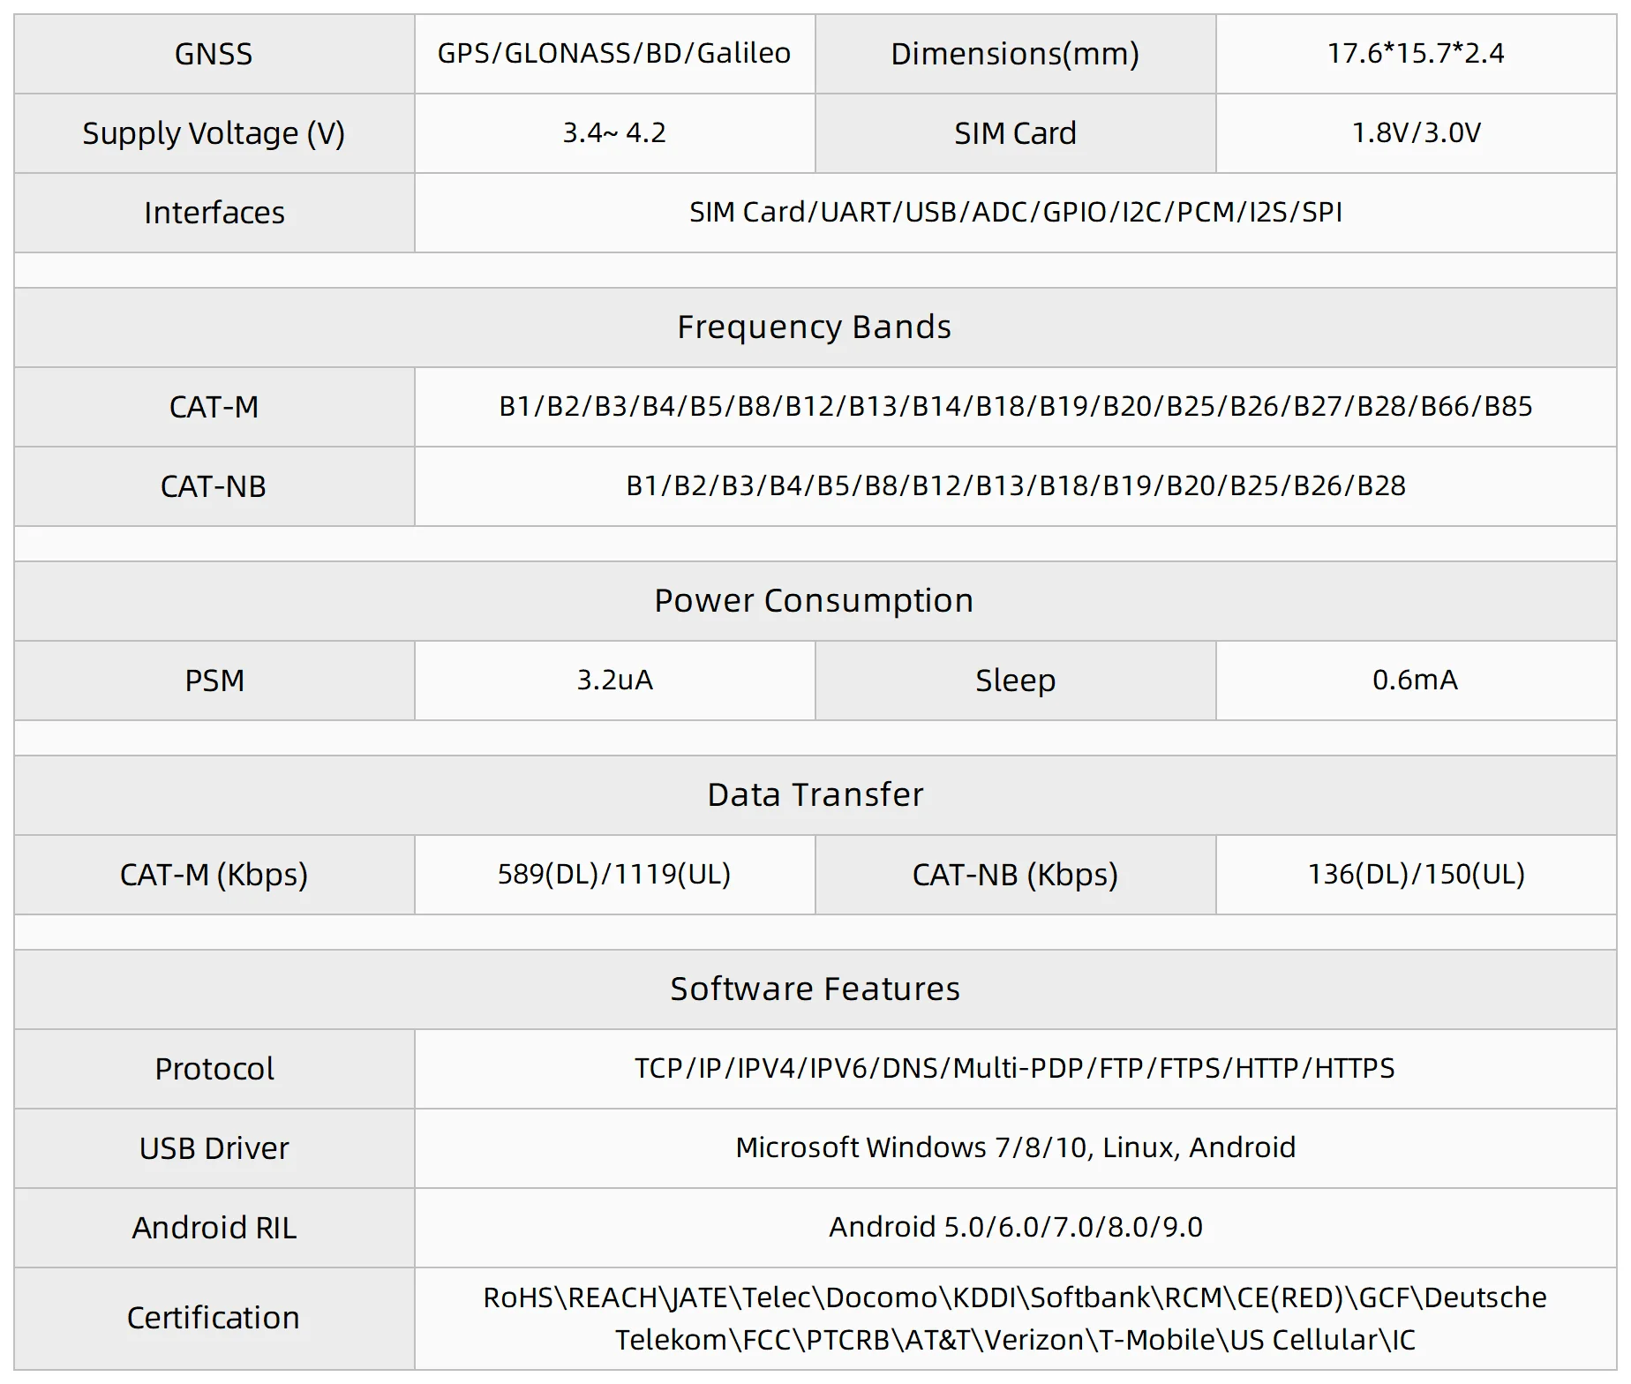Click the Power Consumption section header
1631x1384 pixels.
(x=815, y=601)
